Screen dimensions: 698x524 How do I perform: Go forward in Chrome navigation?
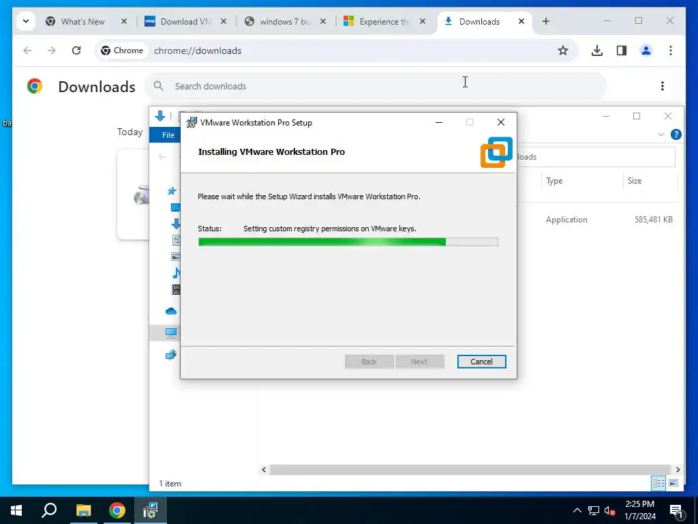click(52, 50)
